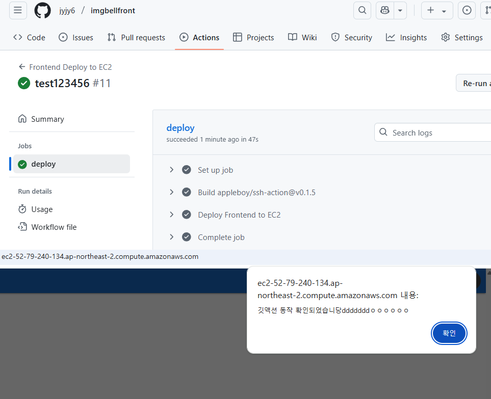This screenshot has width=491, height=399.
Task: Click the GitHub logo icon
Action: click(x=42, y=10)
